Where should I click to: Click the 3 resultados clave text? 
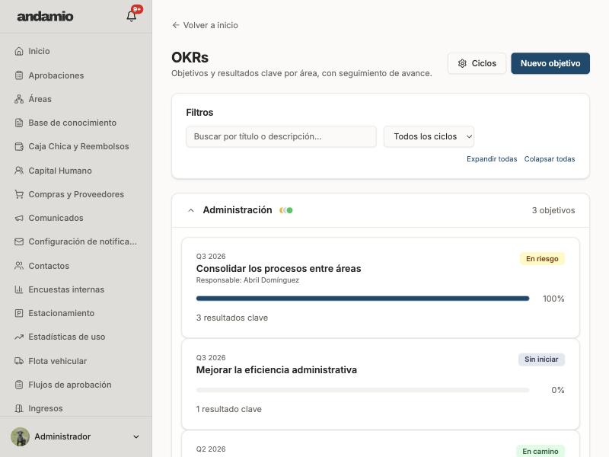click(232, 318)
